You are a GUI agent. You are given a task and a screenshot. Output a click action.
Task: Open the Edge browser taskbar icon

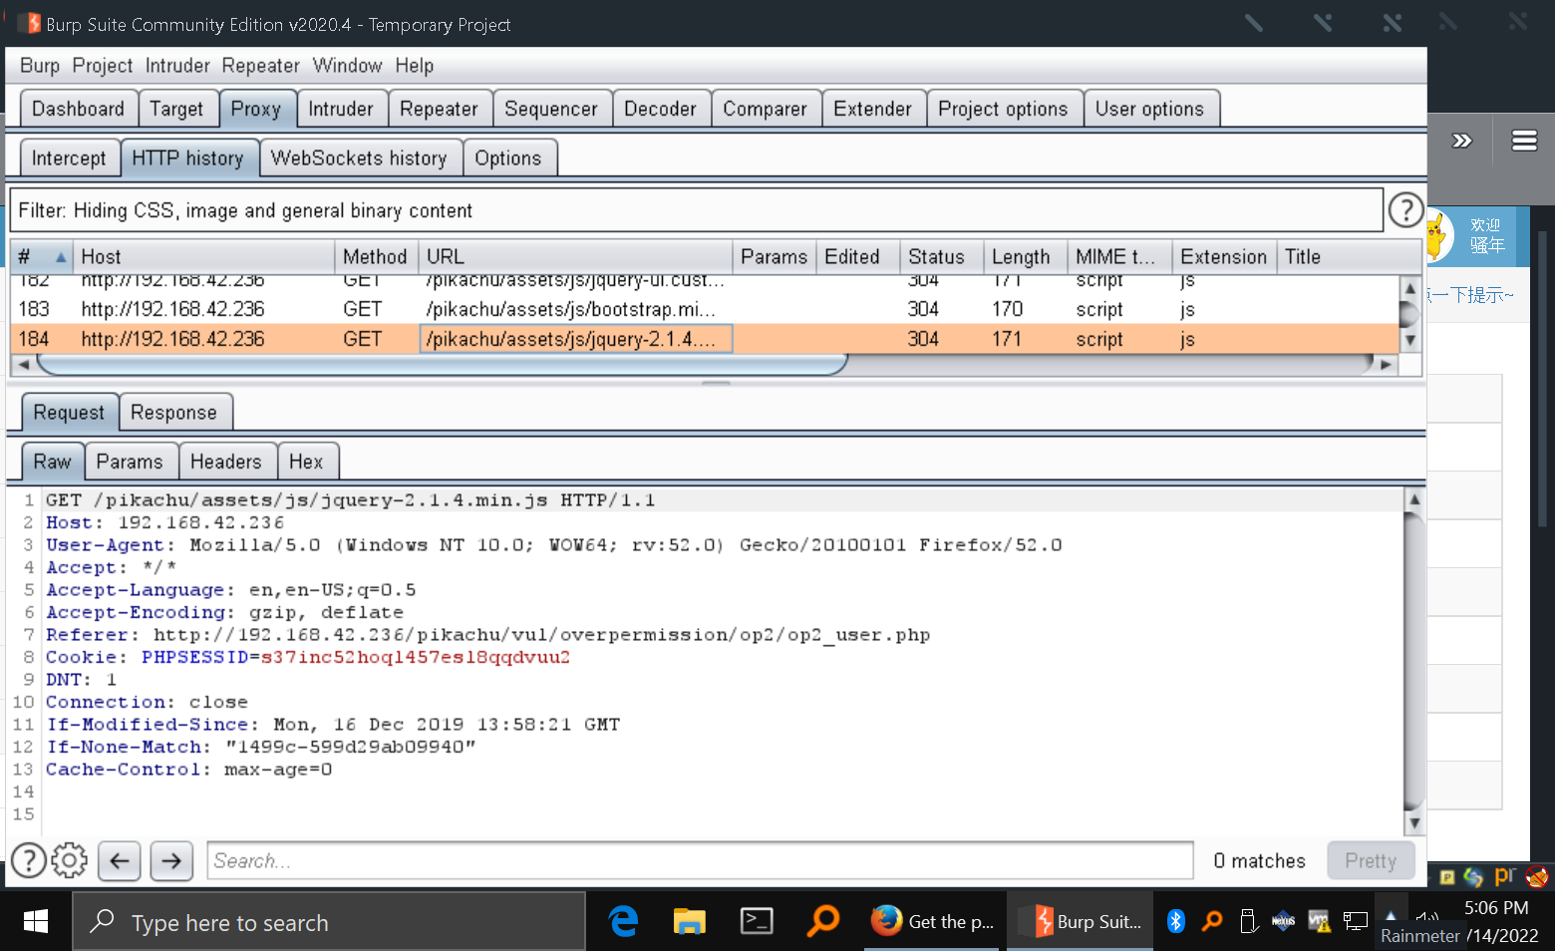[x=624, y=921]
